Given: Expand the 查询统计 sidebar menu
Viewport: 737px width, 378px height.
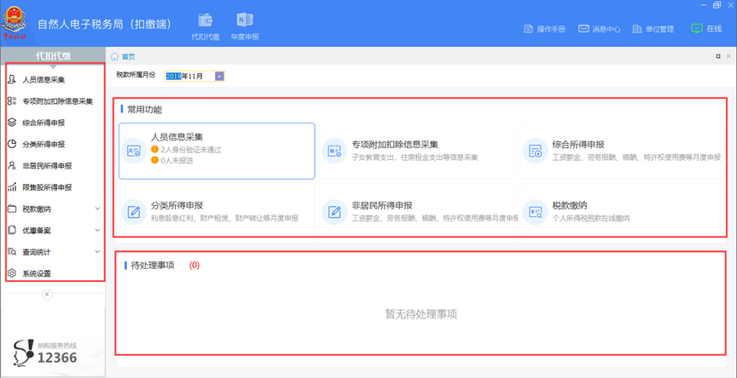Looking at the screenshot, I should click(53, 252).
